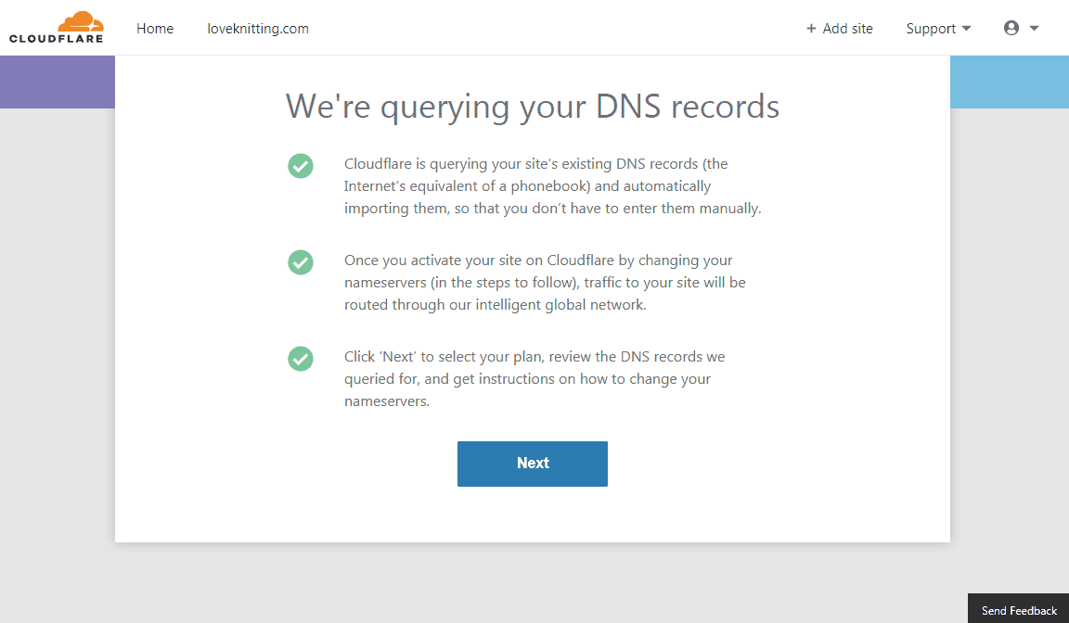Screen dimensions: 1069x623
Task: Click the plus icon beside Add site
Action: [x=811, y=29]
